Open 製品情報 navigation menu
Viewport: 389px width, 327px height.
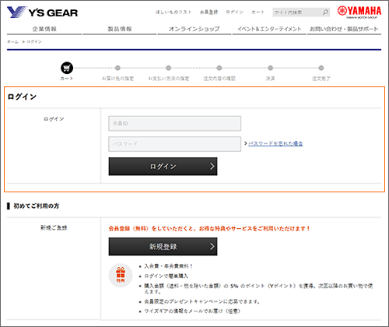point(120,29)
